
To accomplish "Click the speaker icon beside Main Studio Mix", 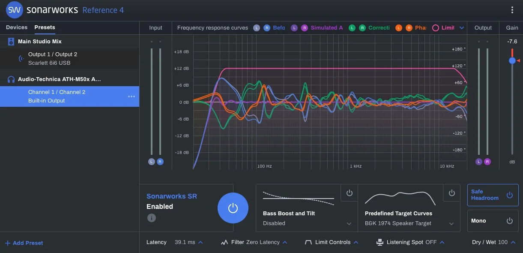I will pyautogui.click(x=11, y=42).
